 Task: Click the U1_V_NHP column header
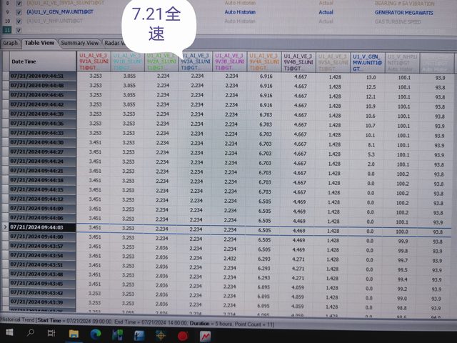coord(402,63)
